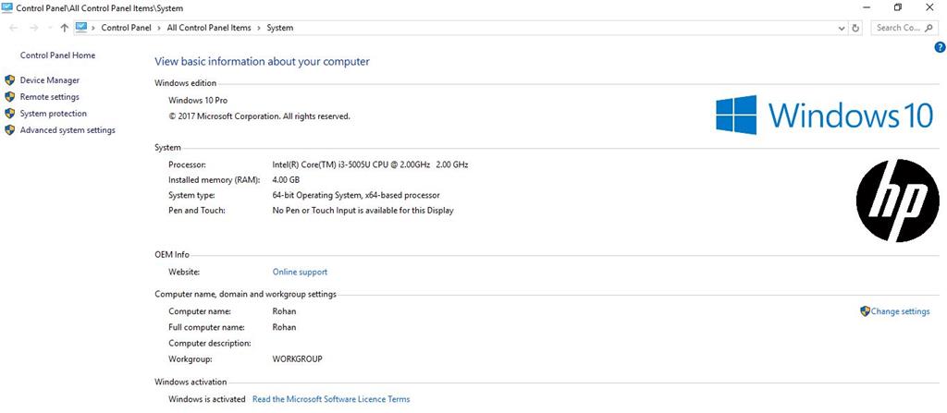Open System protection settings
Screen dimensions: 947x413
[53, 114]
